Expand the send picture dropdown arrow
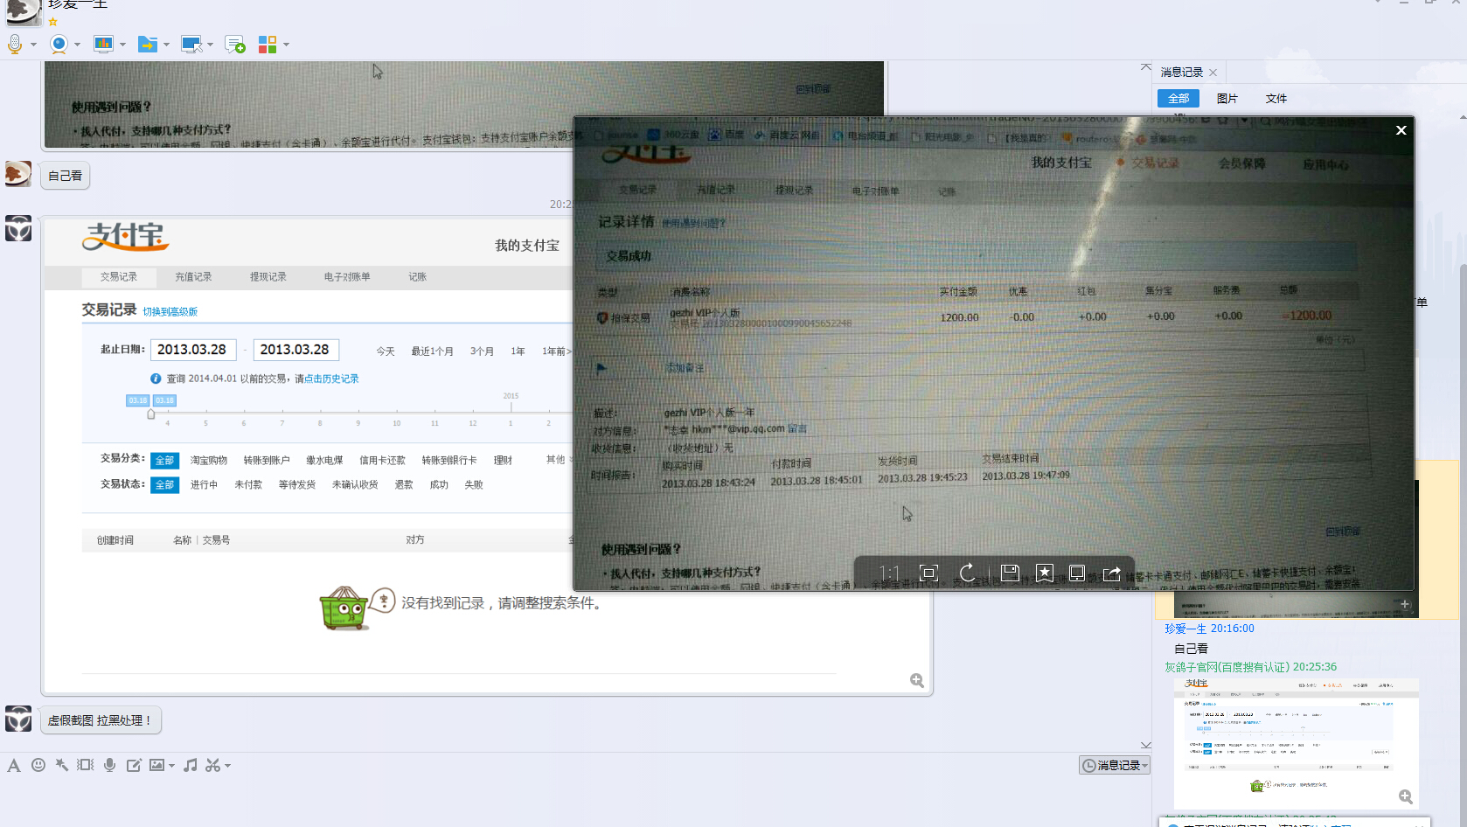1467x827 pixels. pos(171,766)
